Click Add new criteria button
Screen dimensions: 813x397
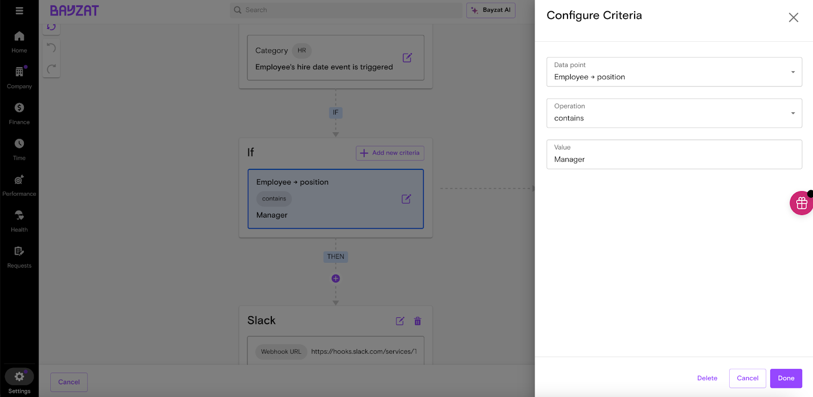tap(390, 153)
